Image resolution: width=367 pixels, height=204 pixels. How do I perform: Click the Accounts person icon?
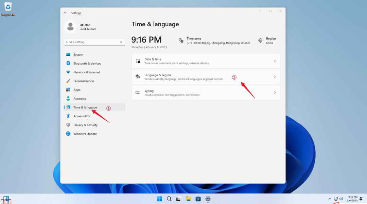click(x=68, y=98)
